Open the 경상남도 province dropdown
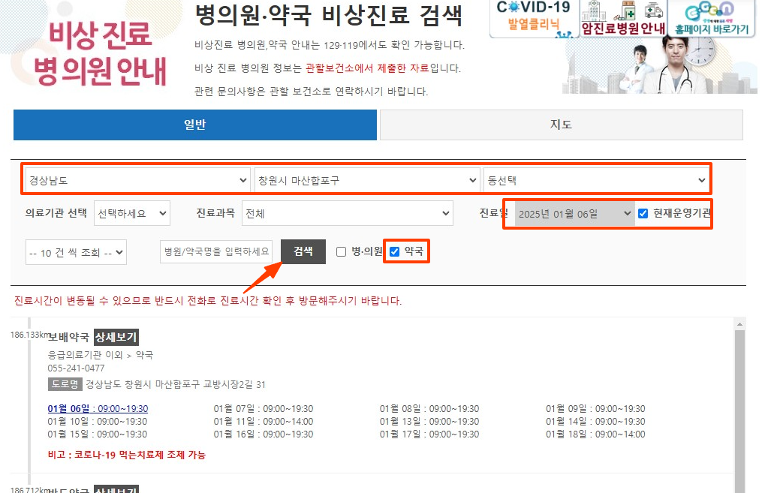This screenshot has height=493, width=765. pos(137,180)
